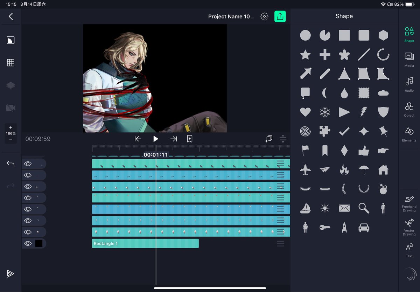Screen dimensions: 420x292
Task: Toggle eye icon of layer above Rectangle 1
Action: 28,232
